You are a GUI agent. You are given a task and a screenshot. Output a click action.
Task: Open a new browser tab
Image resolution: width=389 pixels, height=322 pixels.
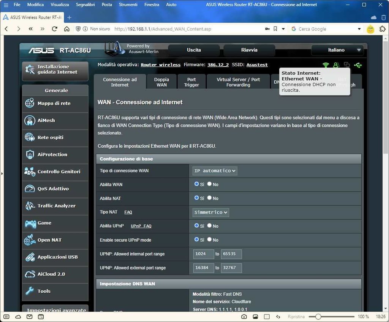click(70, 18)
